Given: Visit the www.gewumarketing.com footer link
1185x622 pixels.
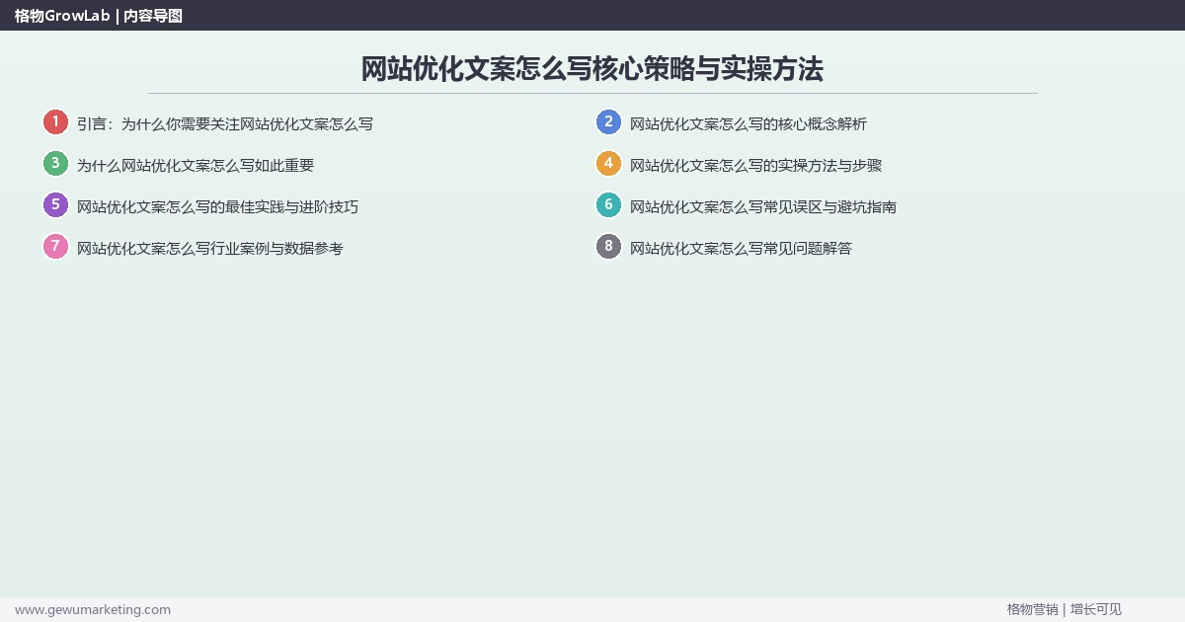Looking at the screenshot, I should (x=93, y=609).
